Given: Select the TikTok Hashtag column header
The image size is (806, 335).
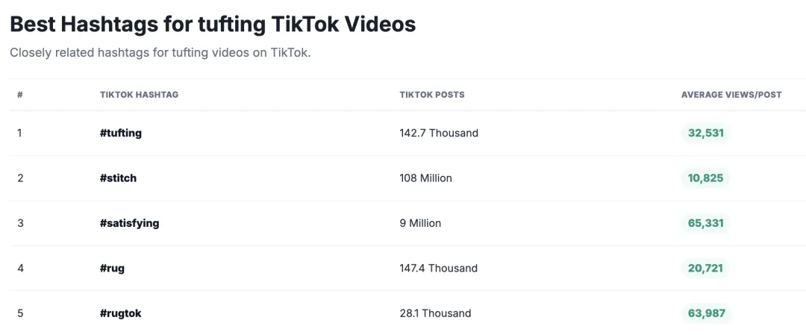Looking at the screenshot, I should point(140,95).
